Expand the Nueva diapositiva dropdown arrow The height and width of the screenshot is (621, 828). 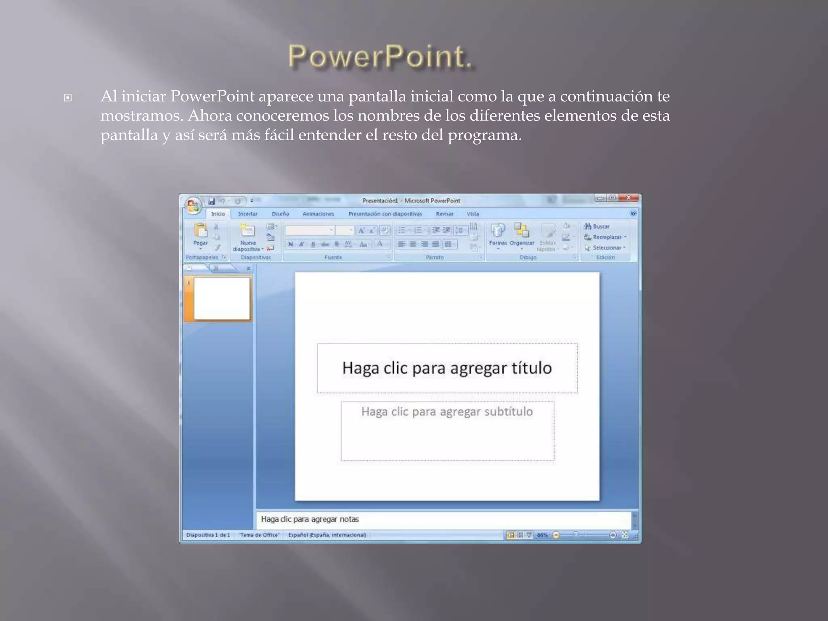262,249
